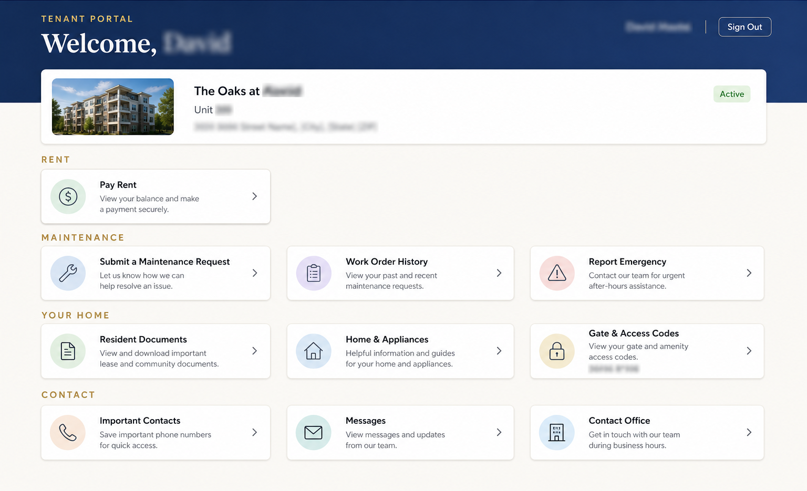Open the Report Emergency title
807x491 pixels.
(627, 262)
